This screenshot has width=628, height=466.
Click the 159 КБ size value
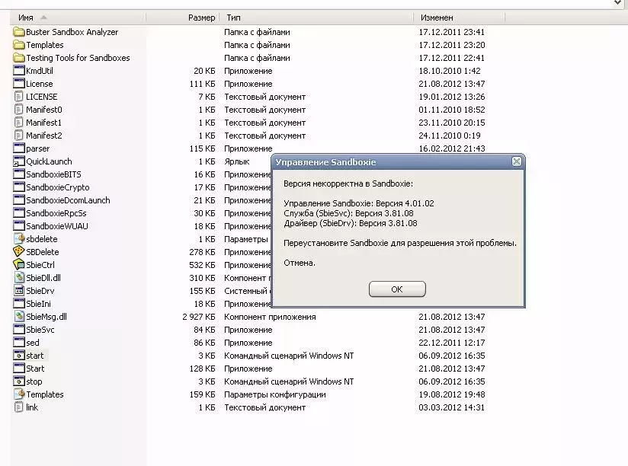click(202, 394)
